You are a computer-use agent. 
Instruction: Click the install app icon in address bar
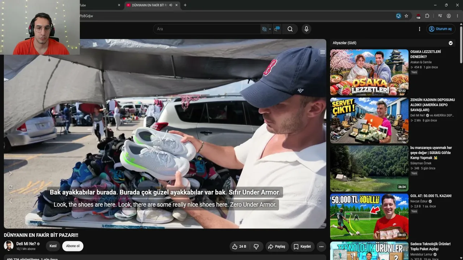398,16
